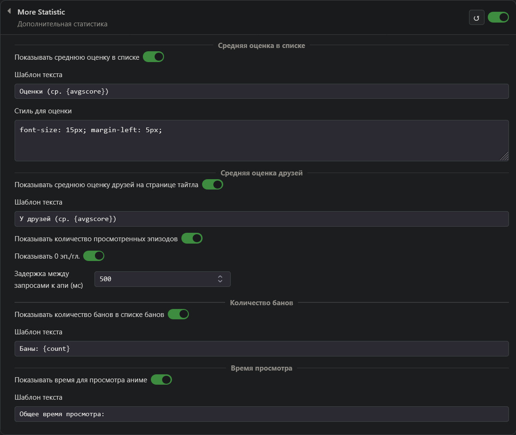Toggle 'Показывать время для просмотра аниме'
The width and height of the screenshot is (516, 435).
tap(161, 380)
